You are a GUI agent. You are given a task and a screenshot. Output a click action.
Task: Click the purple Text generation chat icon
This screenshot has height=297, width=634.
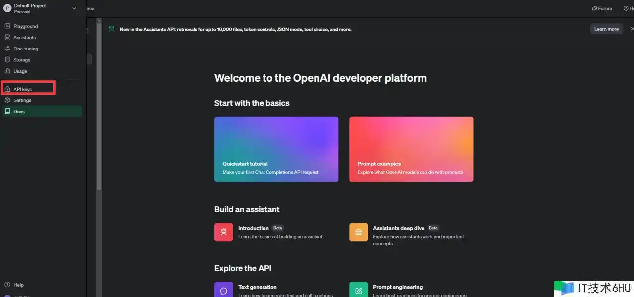pyautogui.click(x=223, y=290)
